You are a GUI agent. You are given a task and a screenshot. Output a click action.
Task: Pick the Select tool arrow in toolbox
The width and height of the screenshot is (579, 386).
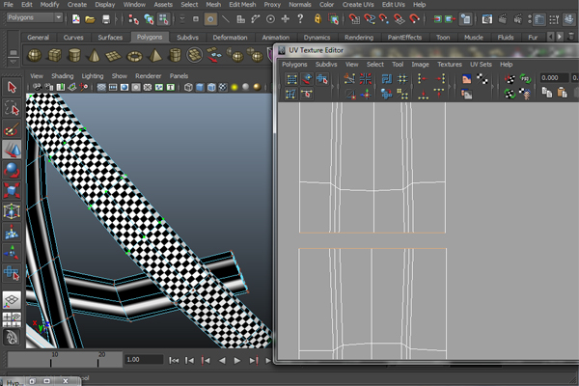pos(12,88)
